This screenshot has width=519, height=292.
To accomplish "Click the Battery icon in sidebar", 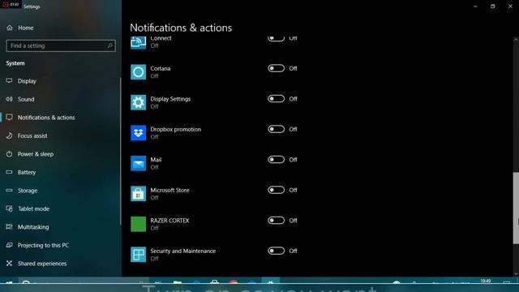I will click(x=9, y=172).
